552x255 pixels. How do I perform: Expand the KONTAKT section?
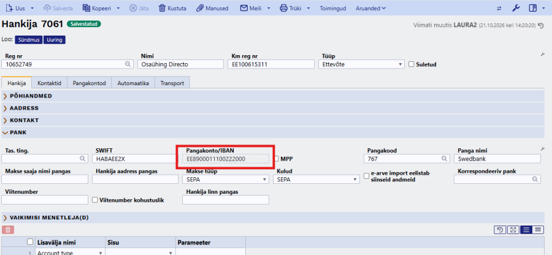point(273,120)
